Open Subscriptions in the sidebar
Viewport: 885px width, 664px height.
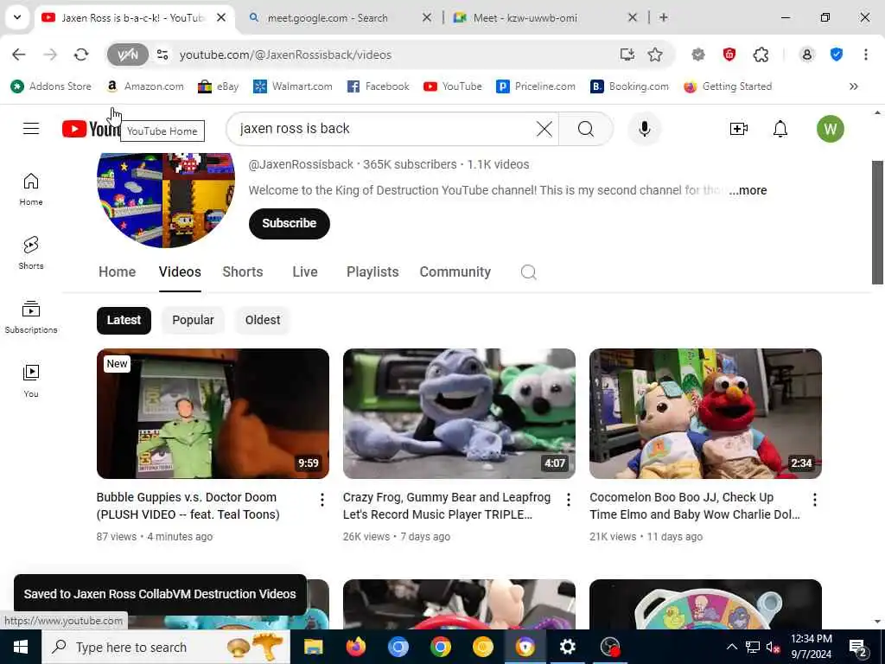pos(31,316)
